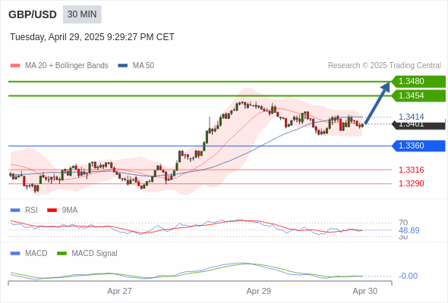
Task: Click the 1.3480 resistance price tag
Action: [418, 82]
